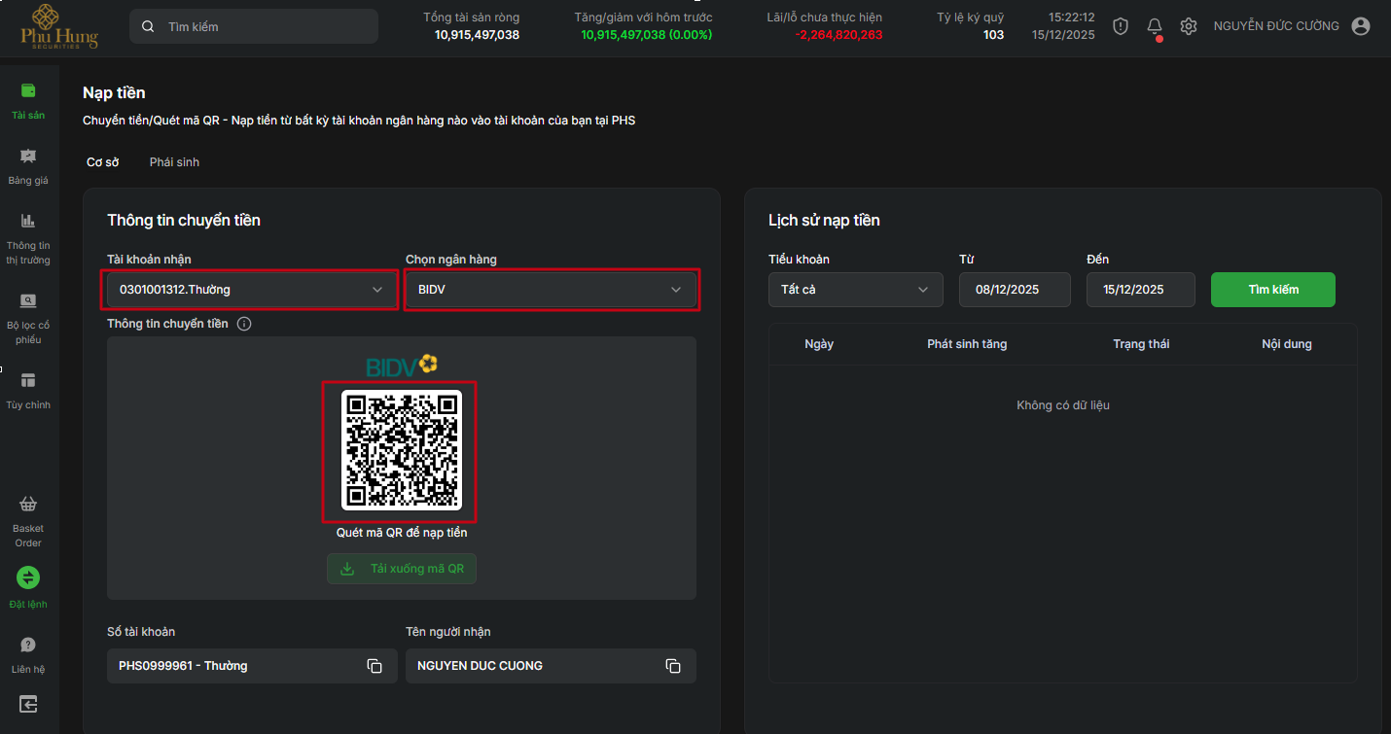
Task: Copy recipient name NGUYEN DUC CUONG
Action: [x=673, y=666]
